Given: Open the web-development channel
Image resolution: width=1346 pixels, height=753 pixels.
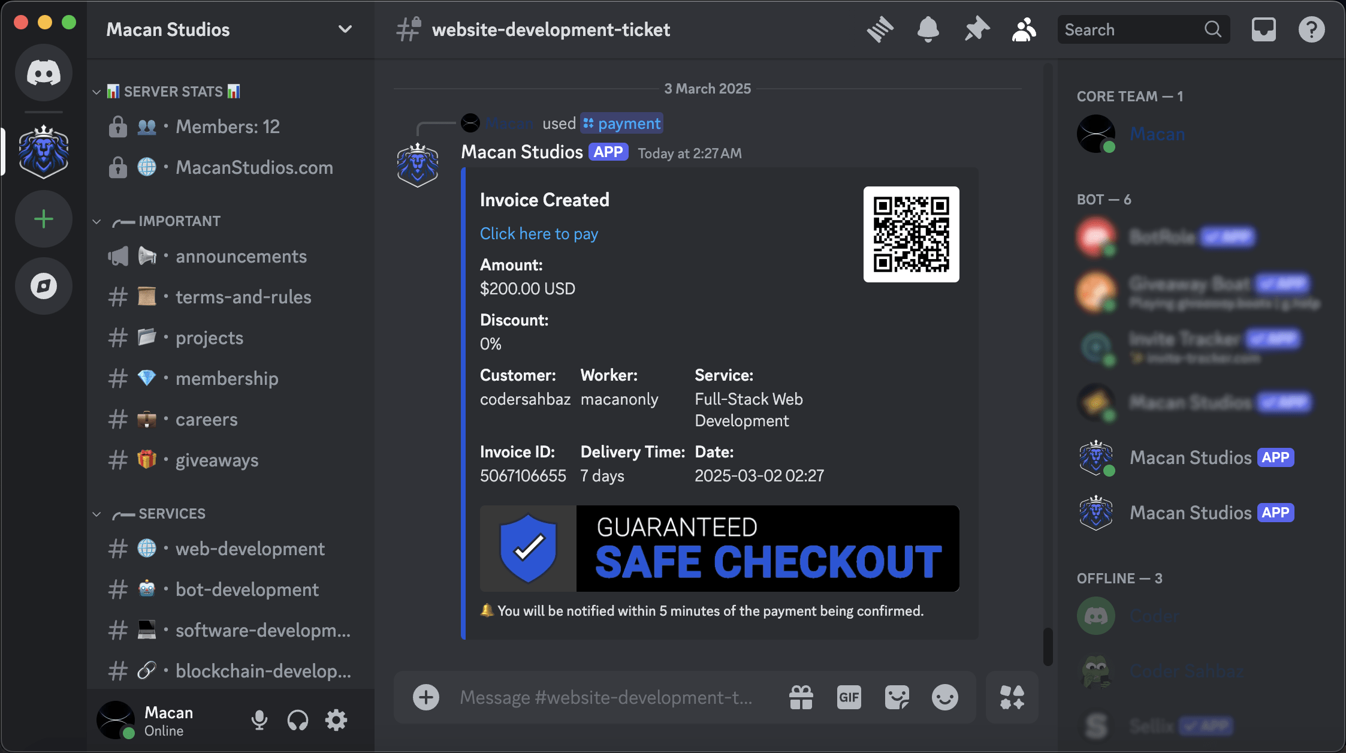Looking at the screenshot, I should (231, 549).
